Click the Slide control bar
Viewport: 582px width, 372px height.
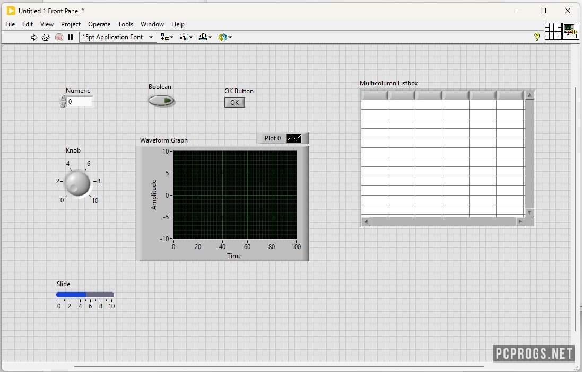tap(85, 295)
